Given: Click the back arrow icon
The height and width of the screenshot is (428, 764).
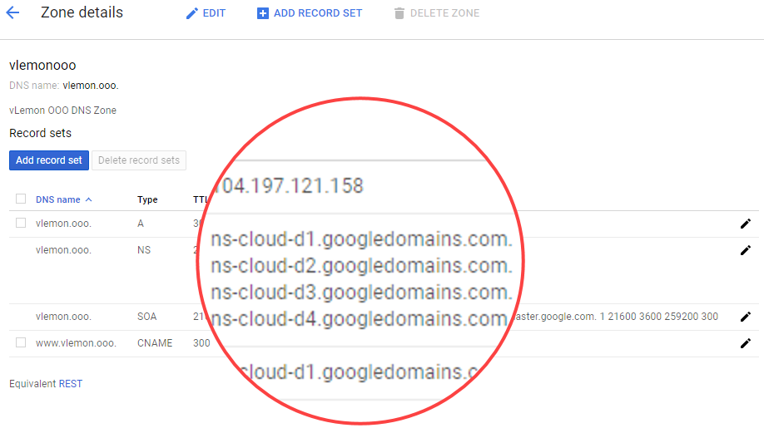Looking at the screenshot, I should pos(12,13).
